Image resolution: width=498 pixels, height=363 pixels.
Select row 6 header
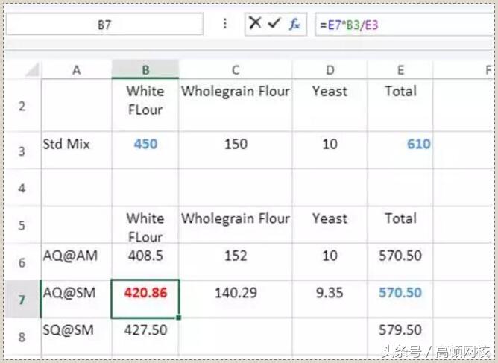point(22,262)
